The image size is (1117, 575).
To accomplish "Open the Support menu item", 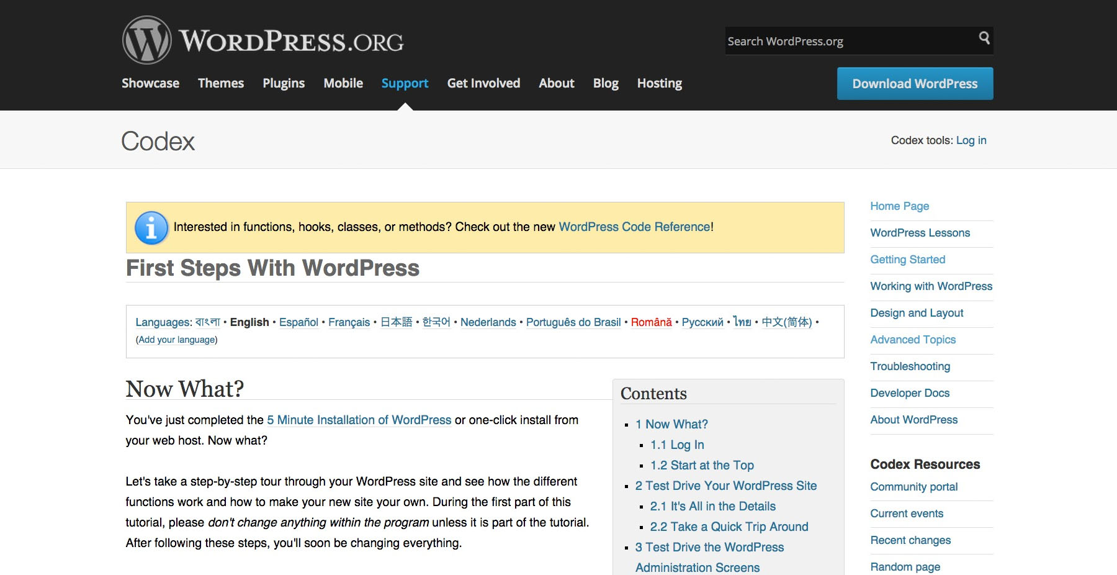I will 405,83.
